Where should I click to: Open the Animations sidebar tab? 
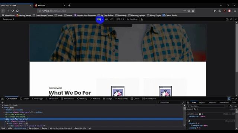click(224, 103)
